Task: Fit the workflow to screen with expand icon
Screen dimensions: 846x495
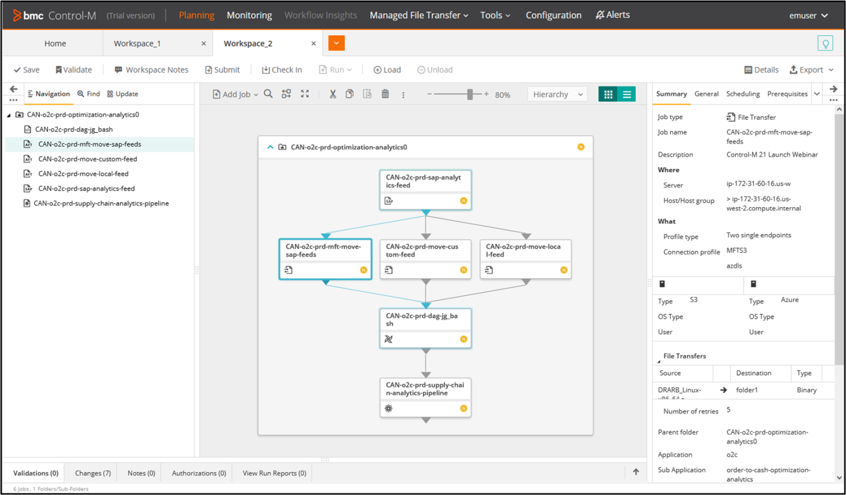Action: coord(305,94)
